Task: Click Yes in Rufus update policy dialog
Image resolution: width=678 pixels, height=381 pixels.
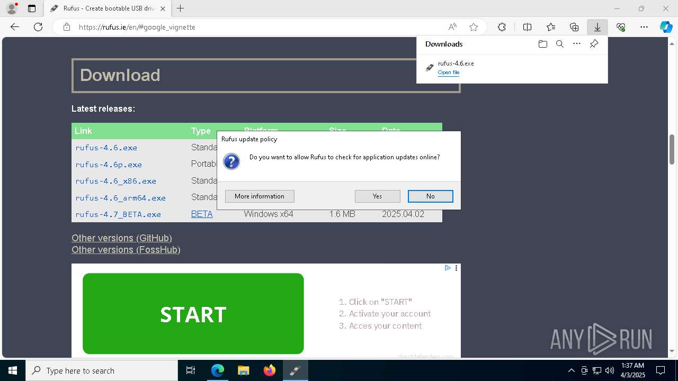Action: click(x=377, y=196)
